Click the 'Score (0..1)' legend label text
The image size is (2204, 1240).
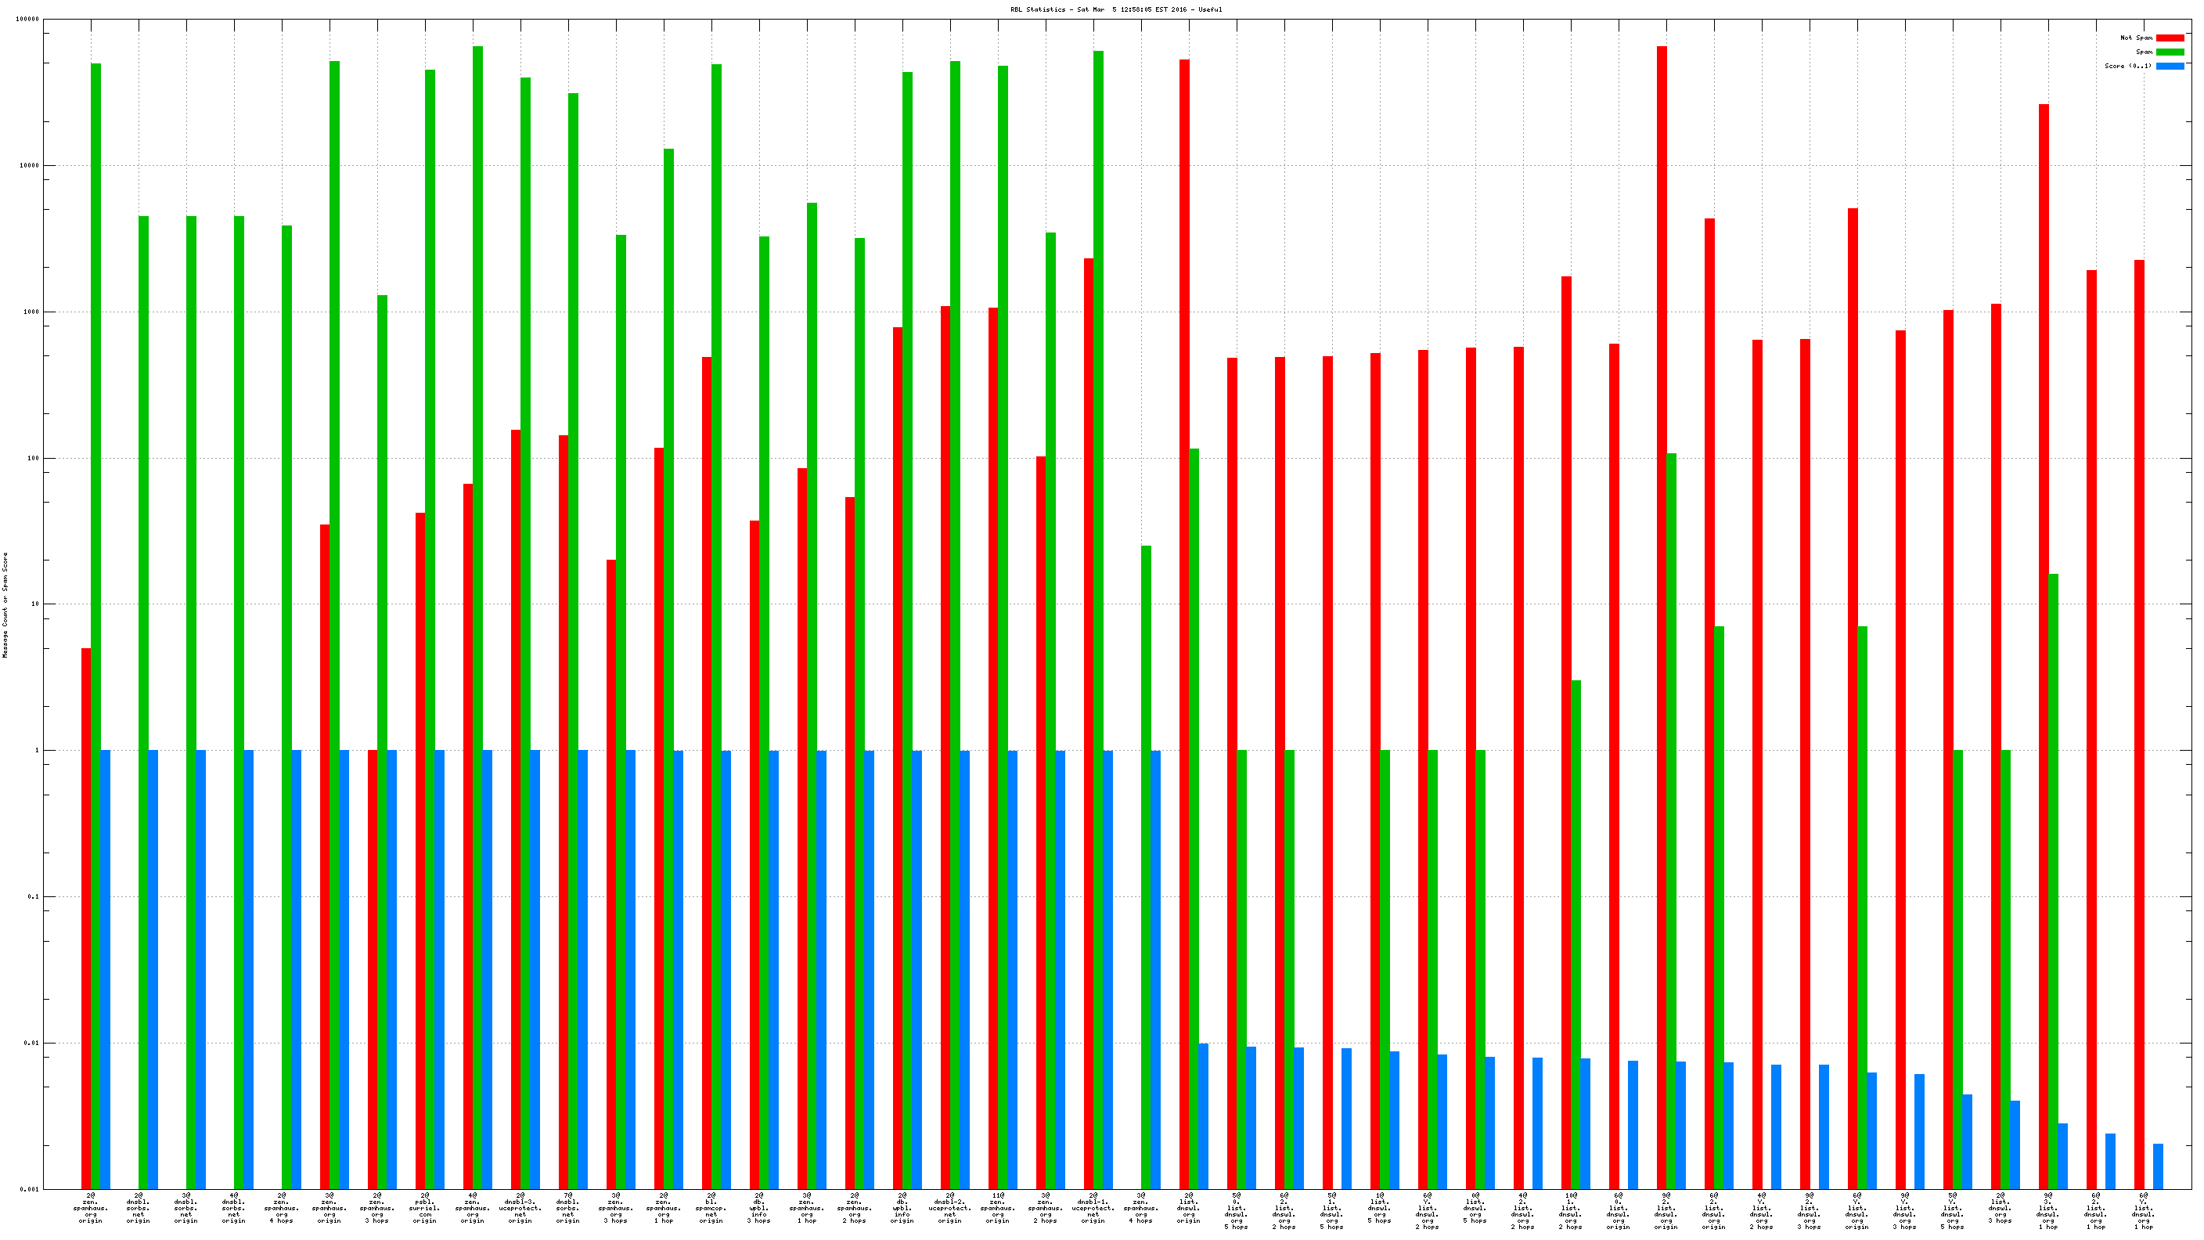[x=2128, y=66]
